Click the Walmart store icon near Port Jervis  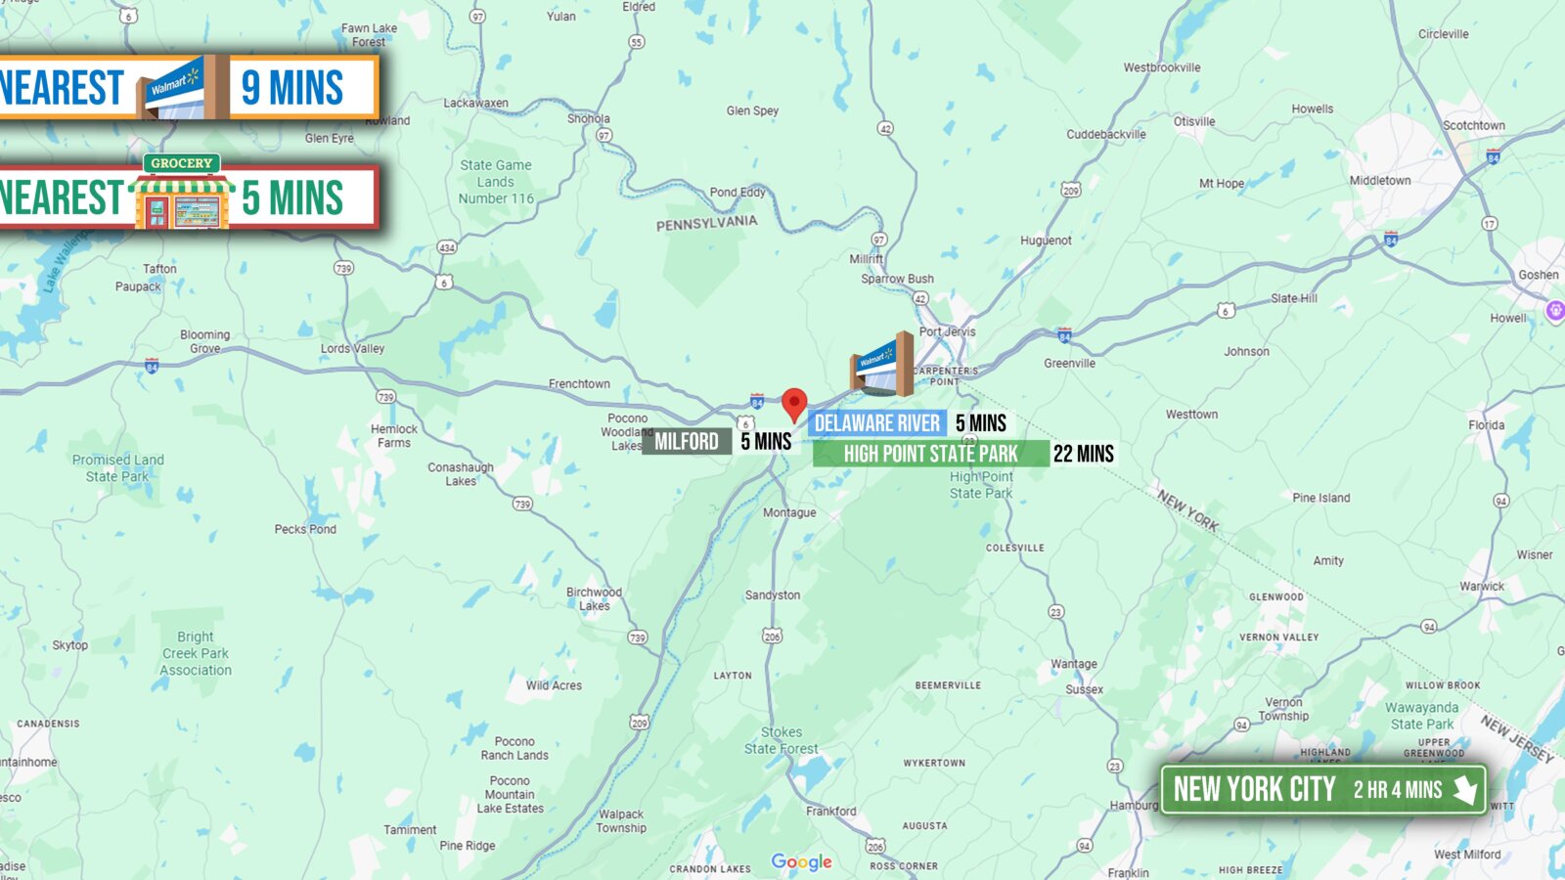pos(881,365)
